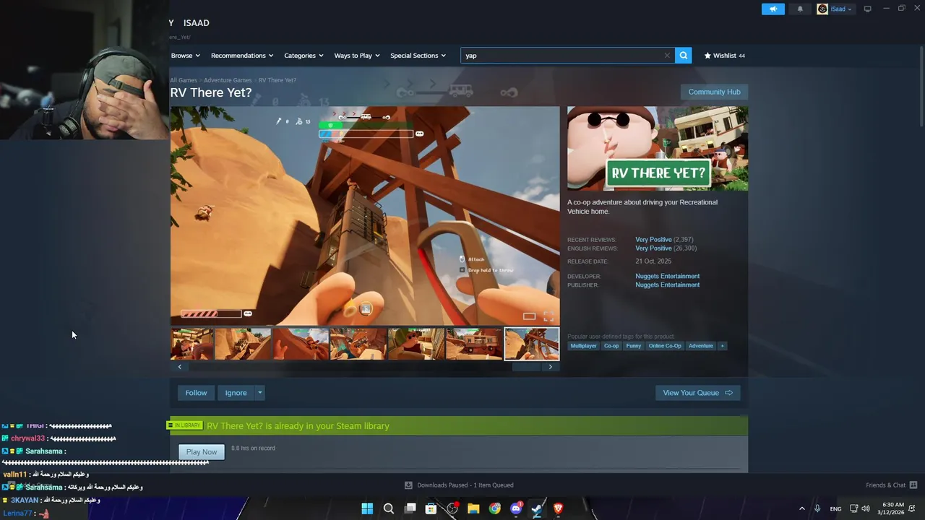The width and height of the screenshot is (925, 520).
Task: Open Microsoft Store from taskbar
Action: coord(431,508)
